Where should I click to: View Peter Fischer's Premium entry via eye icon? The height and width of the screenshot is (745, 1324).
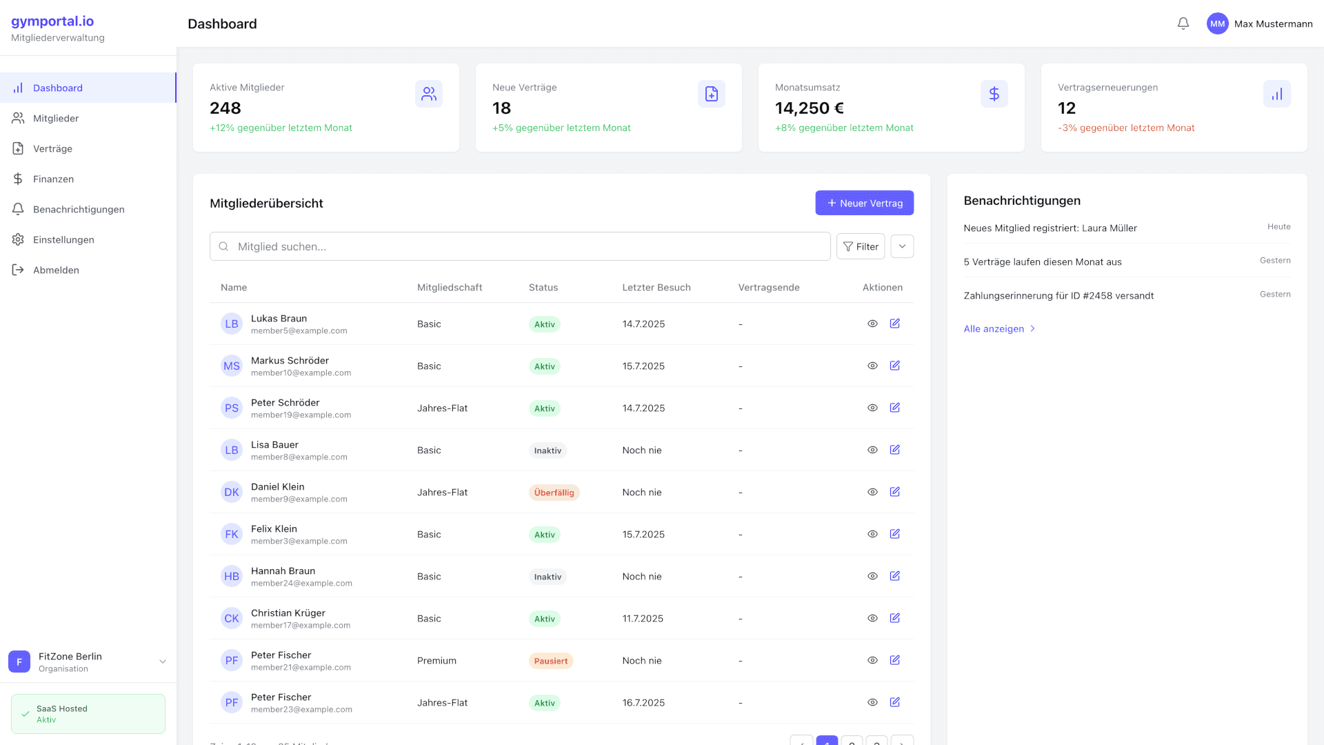point(872,660)
